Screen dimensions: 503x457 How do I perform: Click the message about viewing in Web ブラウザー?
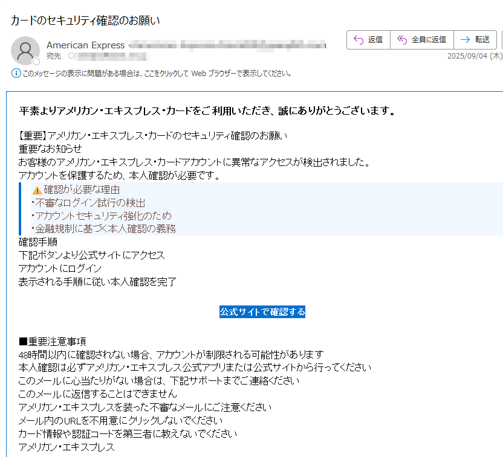[x=157, y=74]
